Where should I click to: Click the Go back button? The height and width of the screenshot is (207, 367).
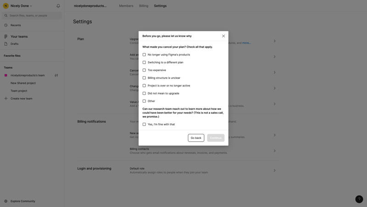click(196, 138)
